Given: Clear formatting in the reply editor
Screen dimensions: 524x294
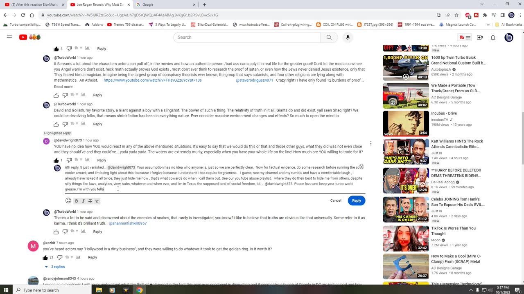Looking at the screenshot, I should (x=97, y=201).
